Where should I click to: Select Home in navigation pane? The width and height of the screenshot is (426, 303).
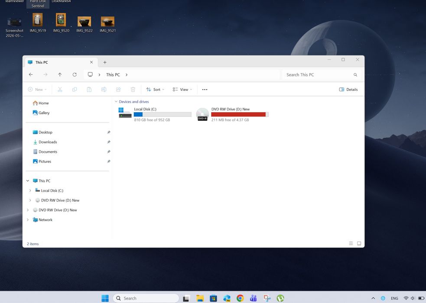click(41, 103)
